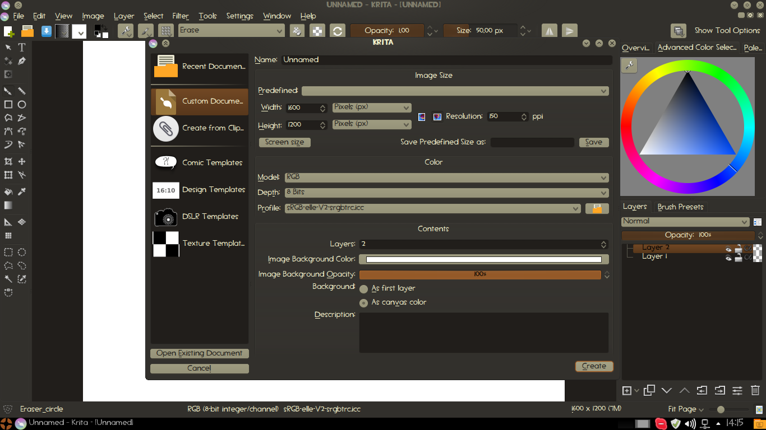Screen dimensions: 766x430
Task: Open the Predefined size dropdown
Action: coord(455,91)
